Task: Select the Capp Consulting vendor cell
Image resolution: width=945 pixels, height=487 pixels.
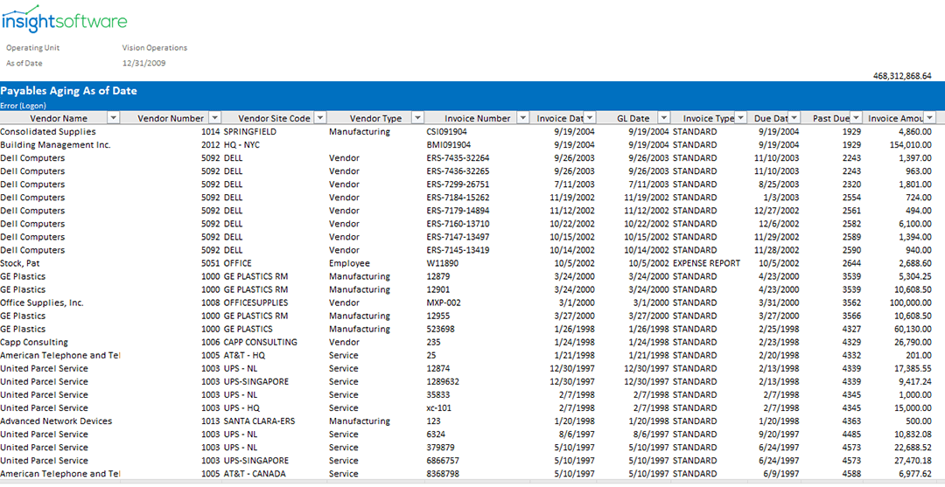Action: 34,342
